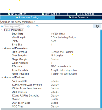Select Over Sampling value 16 Samples
This screenshot has width=102, height=110.
click(57, 56)
